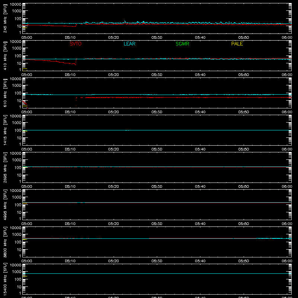Select the 245 MHz [SFU] axis title
The height and width of the screenshot is (298, 298).
click(x=5, y=18)
